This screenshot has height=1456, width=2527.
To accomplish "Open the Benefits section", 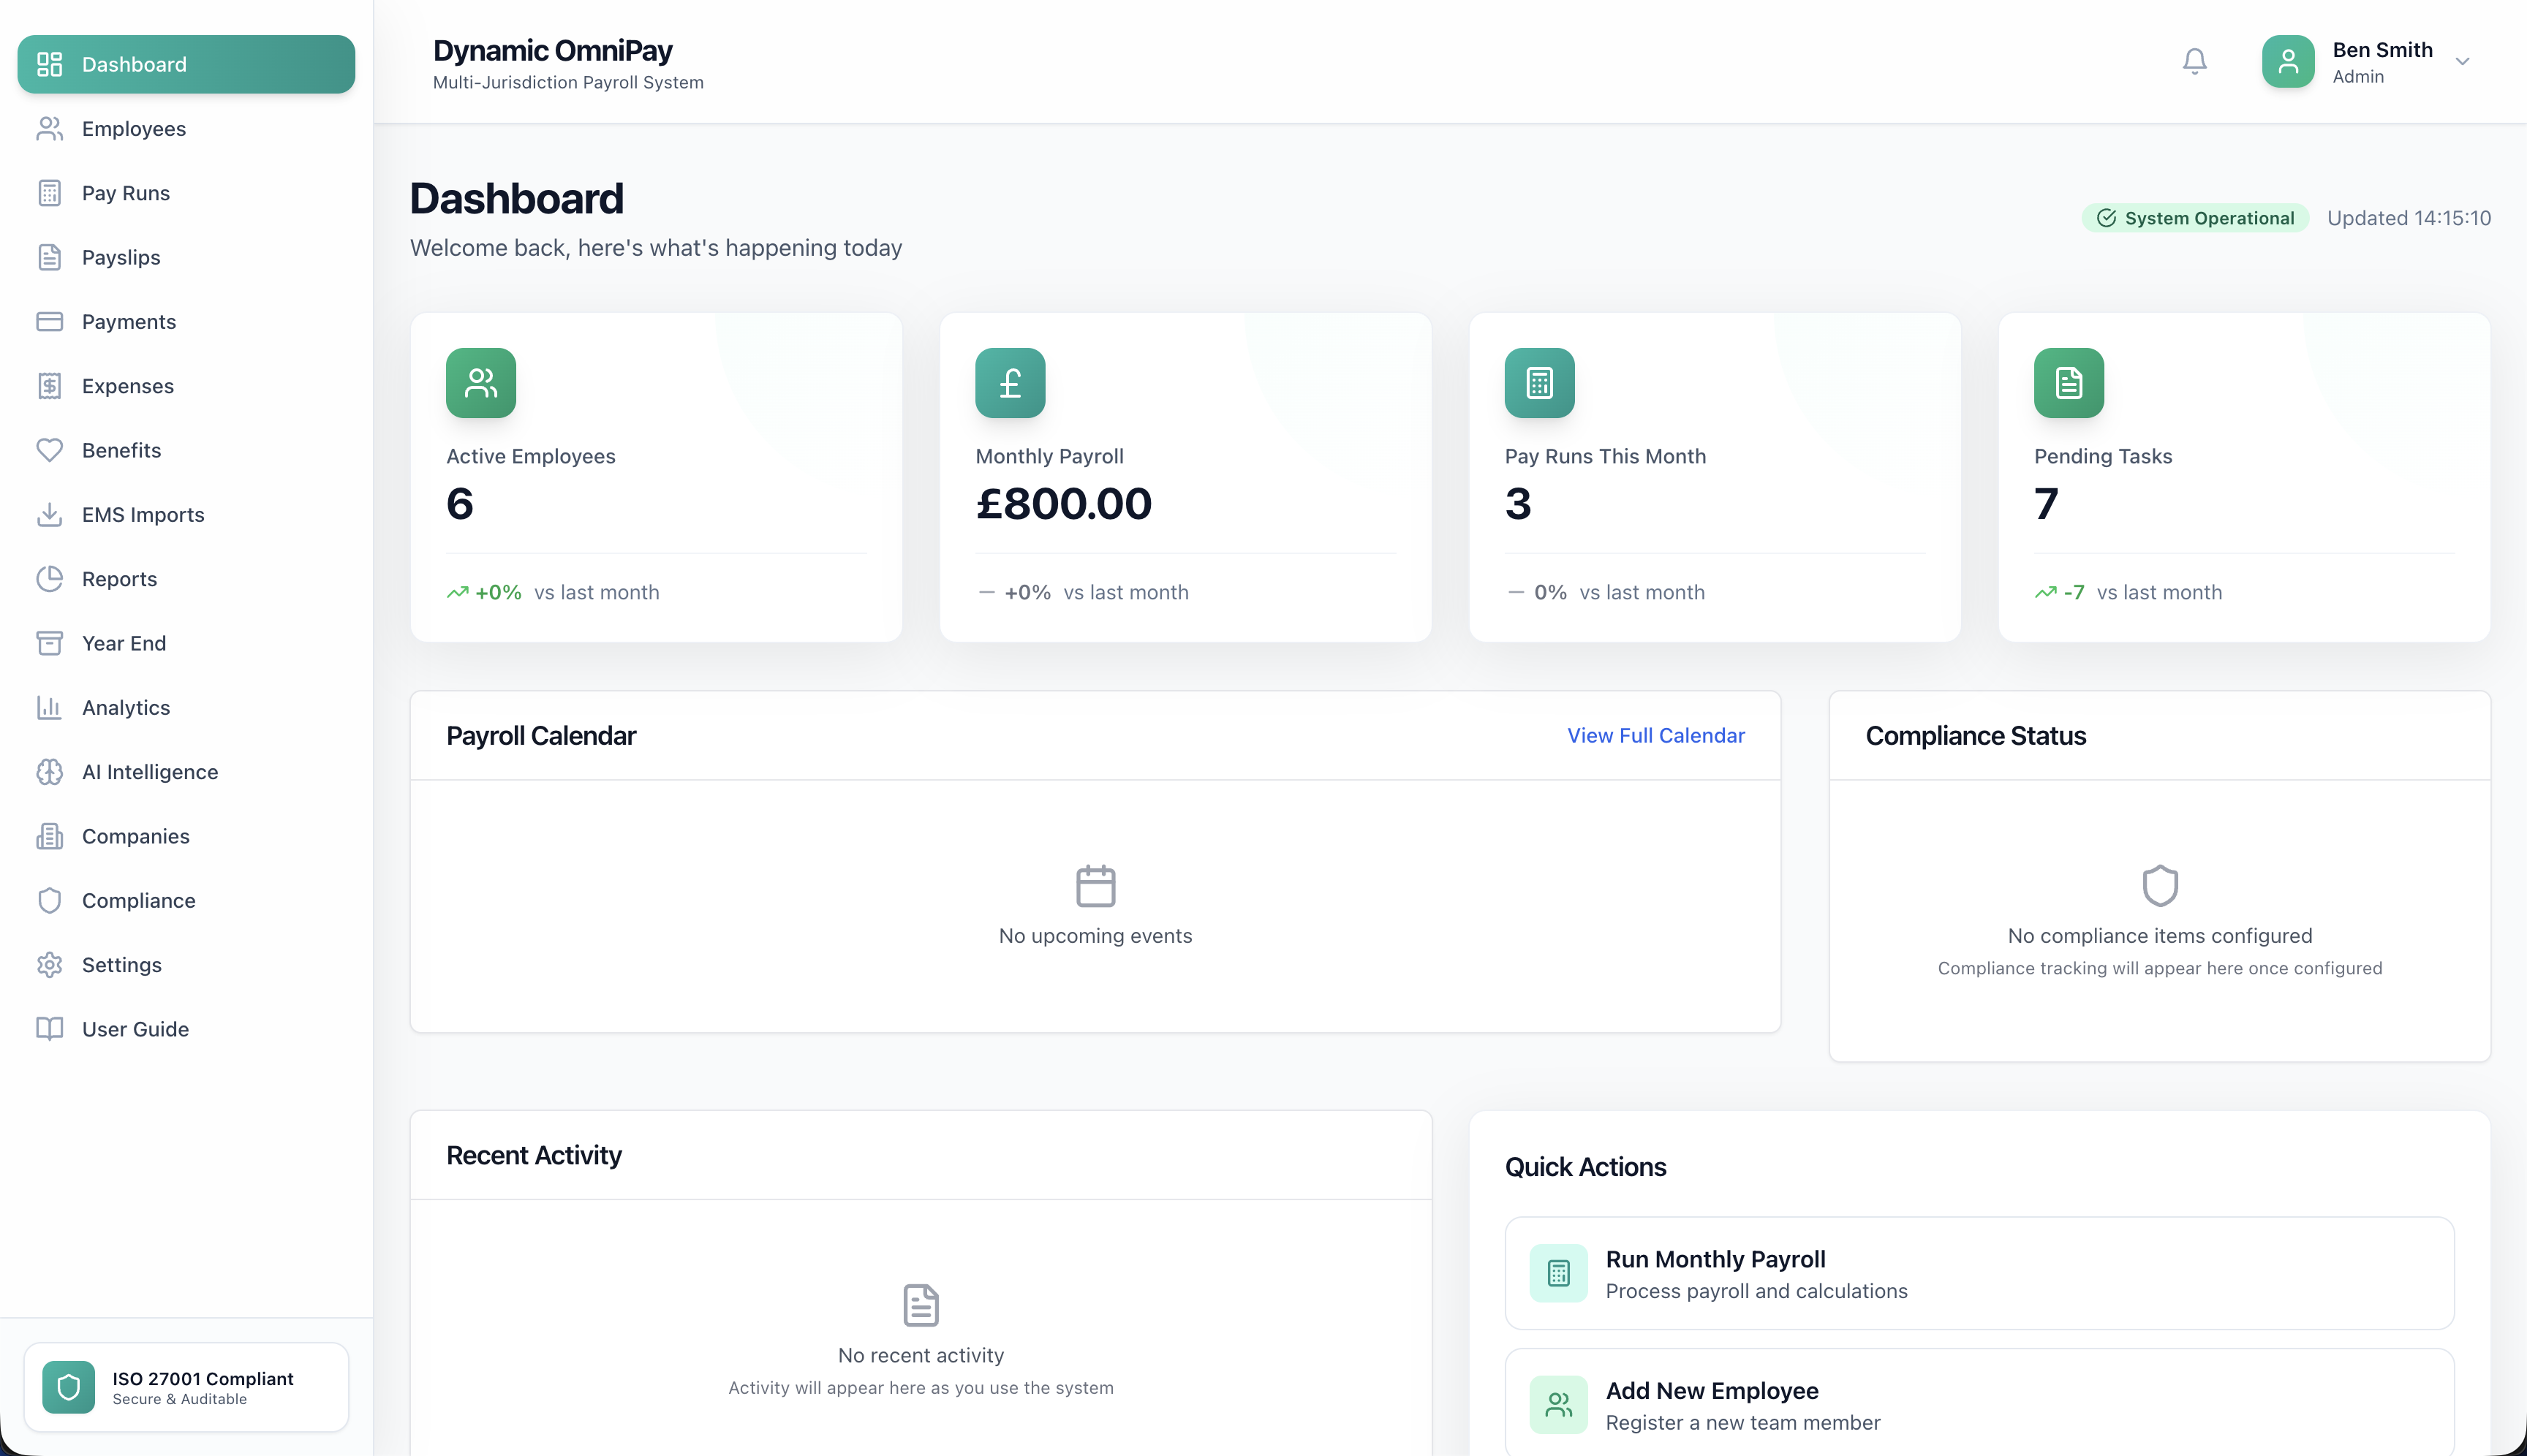I will (186, 450).
